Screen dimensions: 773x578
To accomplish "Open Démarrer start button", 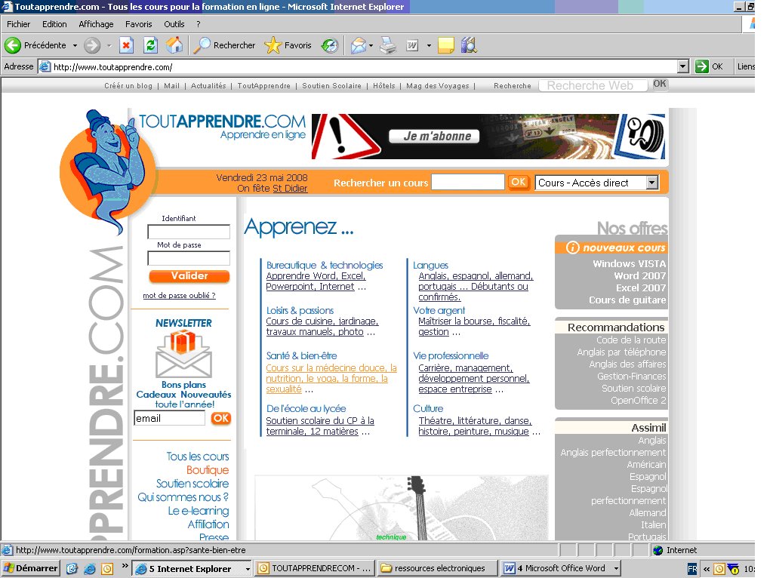I will click(30, 568).
